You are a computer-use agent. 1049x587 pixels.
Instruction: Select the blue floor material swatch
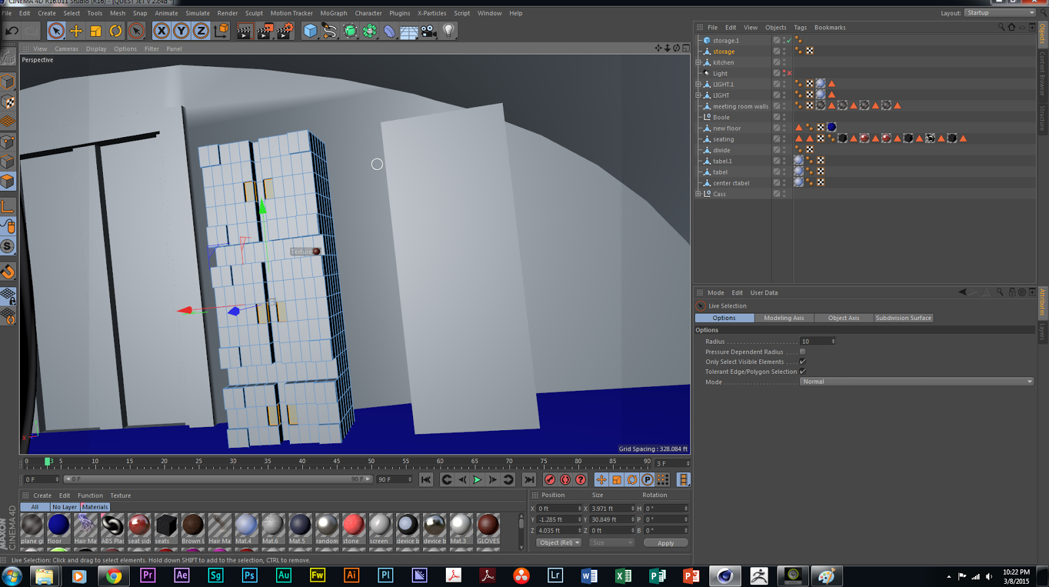pos(58,525)
